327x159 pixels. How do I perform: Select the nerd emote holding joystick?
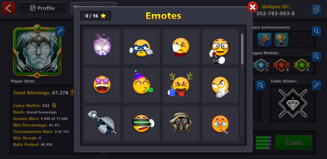pos(220,47)
